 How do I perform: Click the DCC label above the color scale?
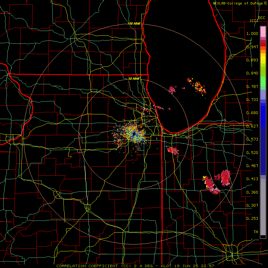(261, 18)
